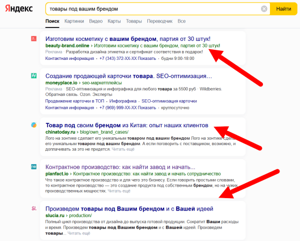
Task: Select the Карты tab
Action: (114, 21)
